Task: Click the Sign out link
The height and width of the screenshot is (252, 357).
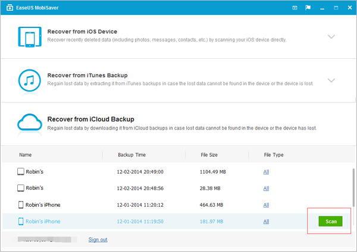Action: click(98, 240)
